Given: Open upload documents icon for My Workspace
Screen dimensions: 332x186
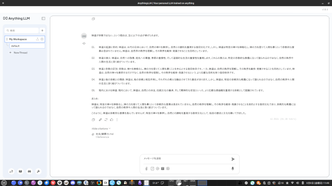Looking at the screenshot, I should pyautogui.click(x=37, y=39).
